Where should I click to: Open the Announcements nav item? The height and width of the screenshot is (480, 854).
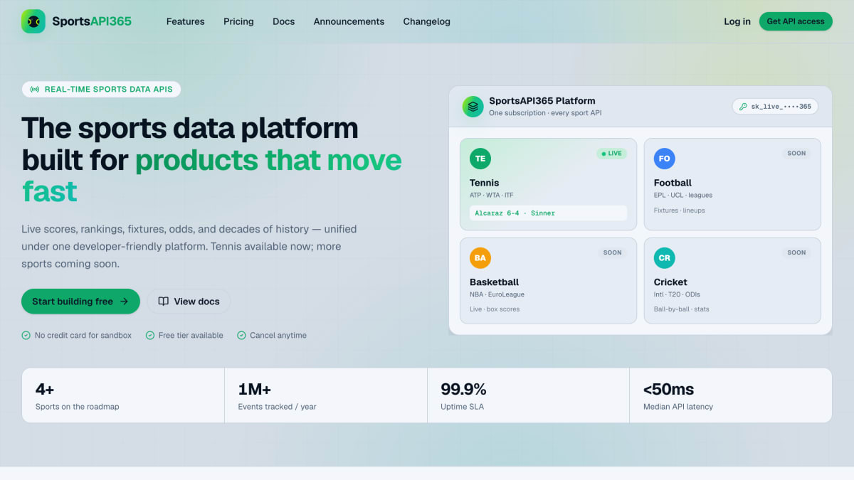coord(349,21)
